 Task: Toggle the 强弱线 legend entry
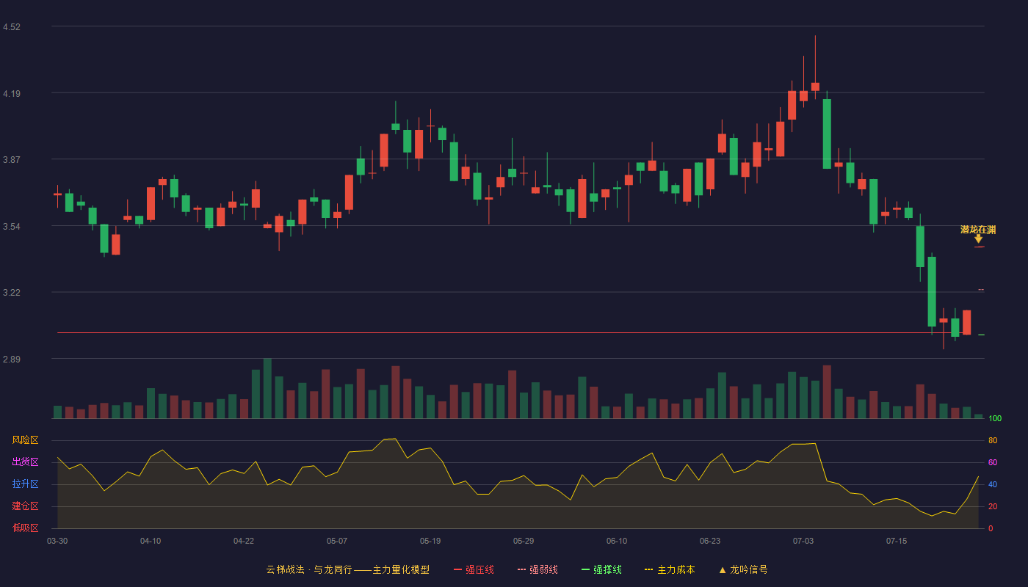pos(537,569)
